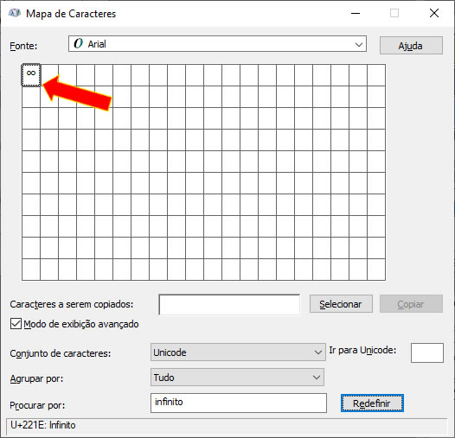Focus the Caracteres a serem copiados field
Screen dimensions: 455x438
[229, 304]
